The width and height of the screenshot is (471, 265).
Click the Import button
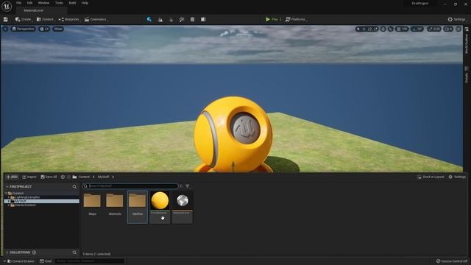click(x=29, y=177)
